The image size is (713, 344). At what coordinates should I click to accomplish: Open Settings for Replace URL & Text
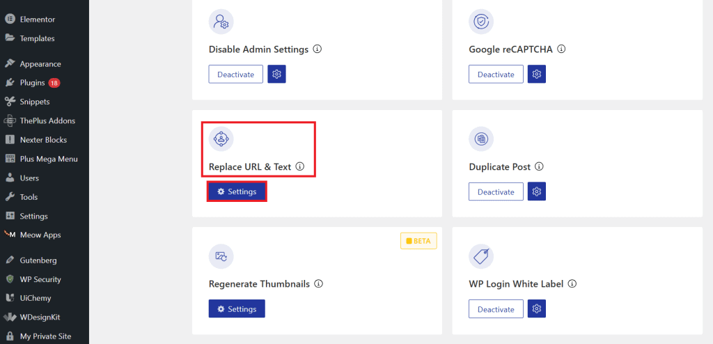click(x=237, y=191)
